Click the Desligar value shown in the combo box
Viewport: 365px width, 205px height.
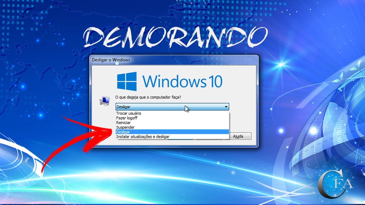click(123, 106)
